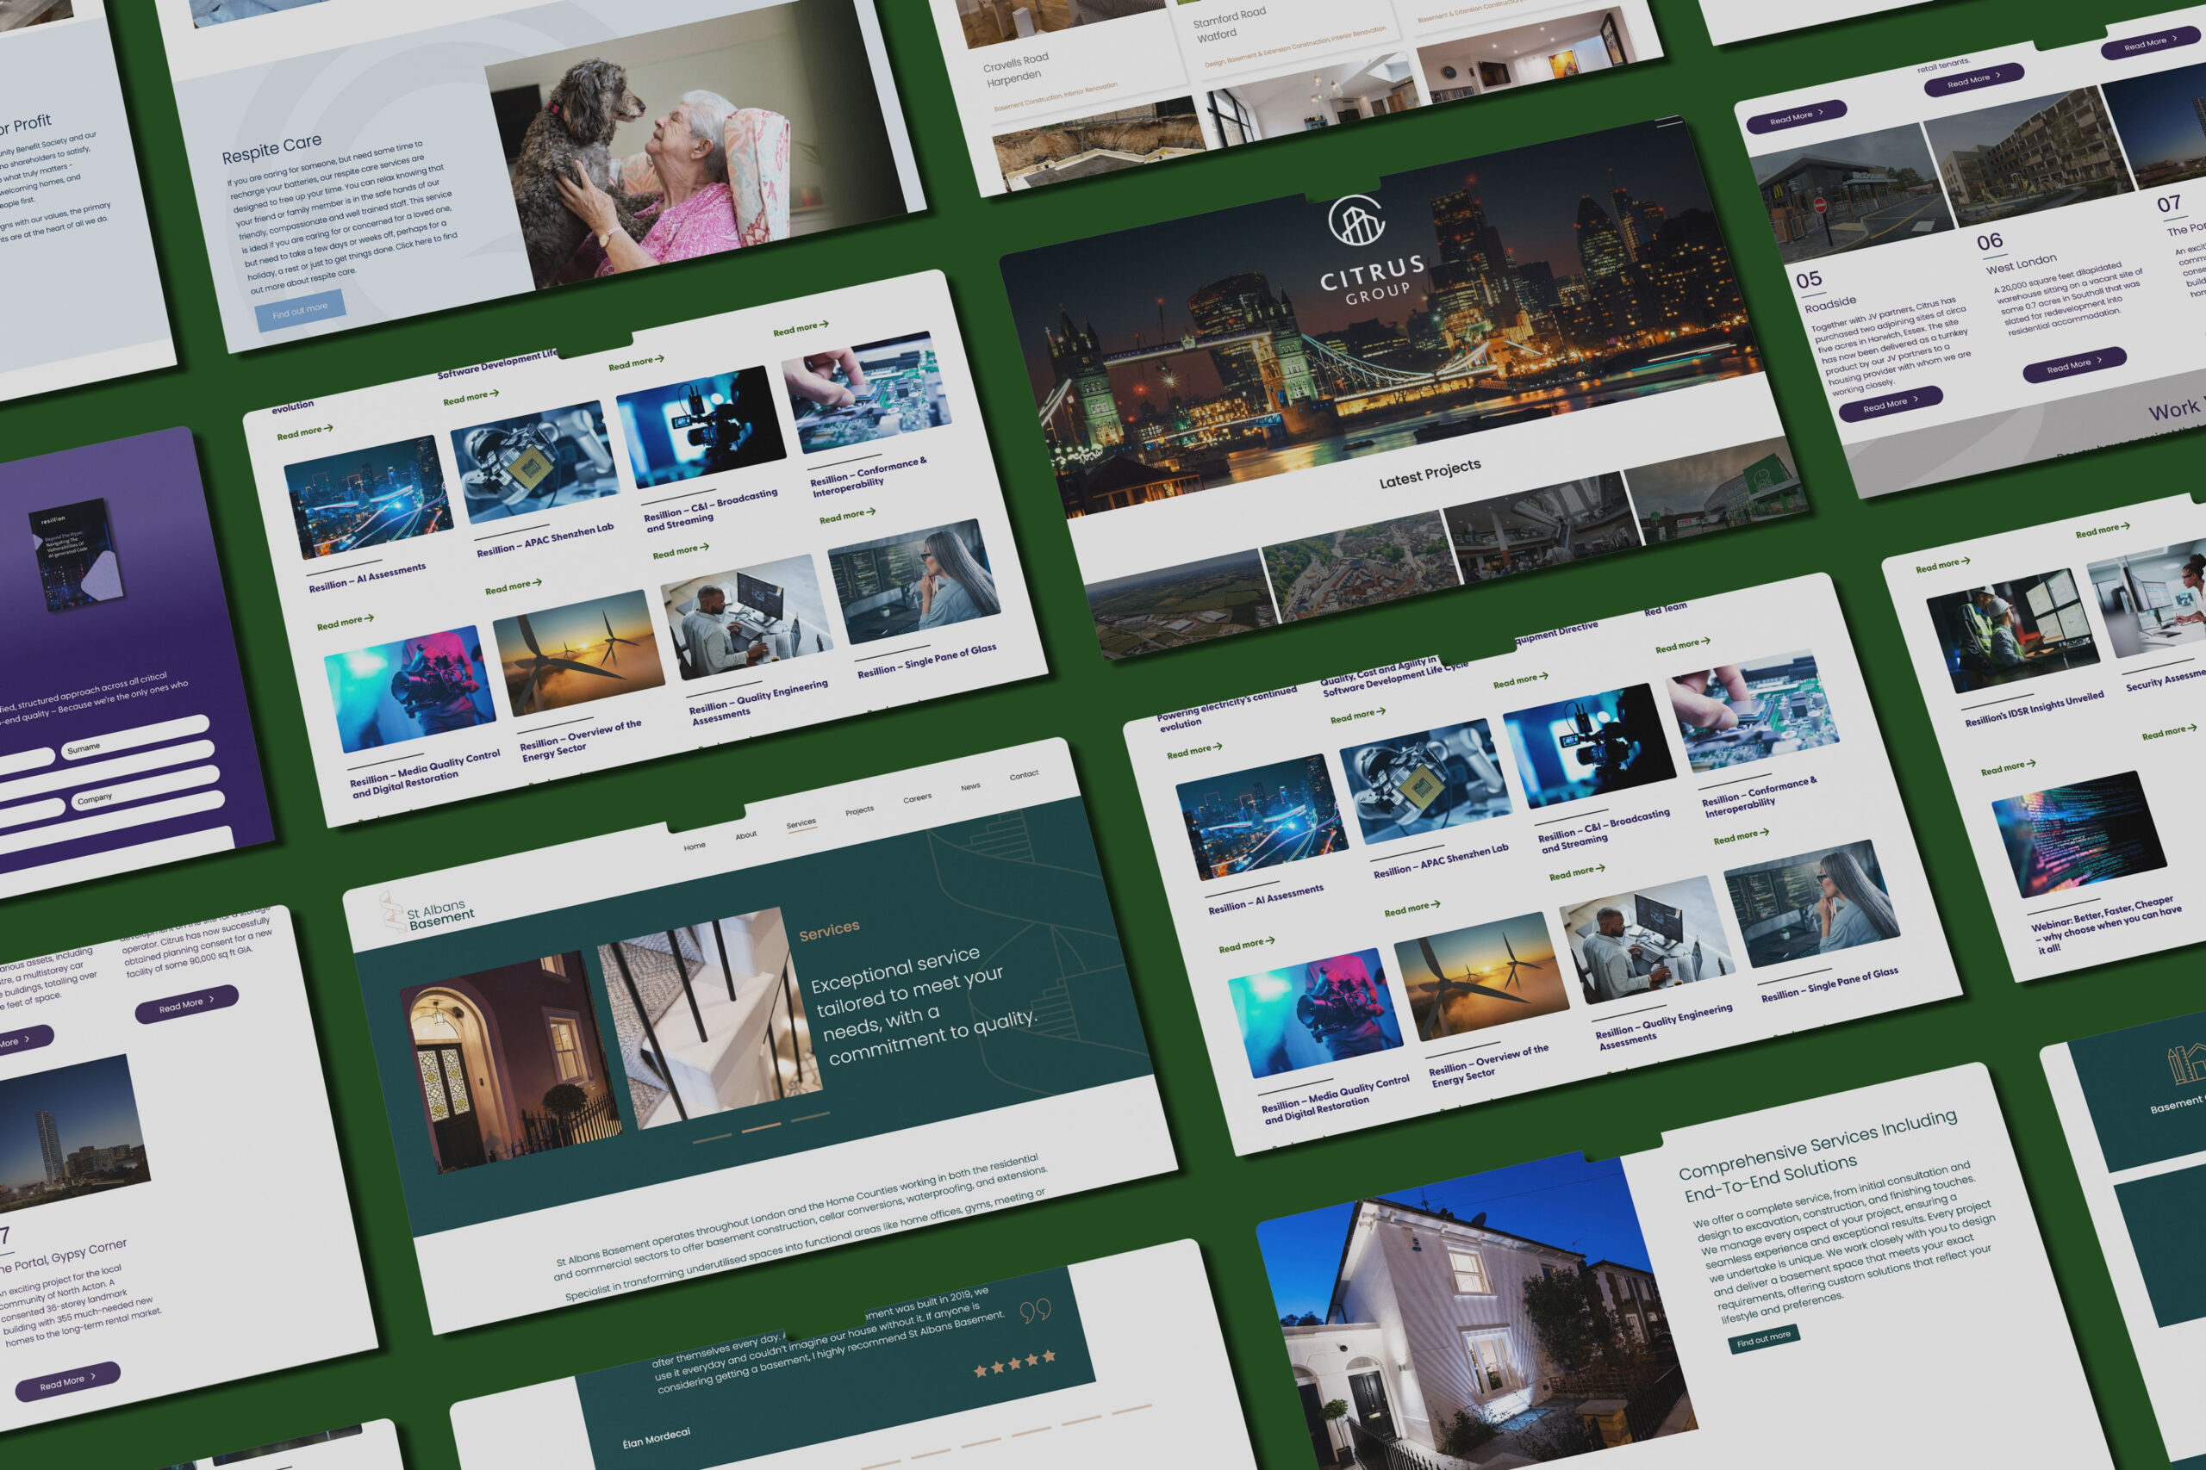
Task: Select the last Services carousel indicator dash
Action: click(x=809, y=1117)
